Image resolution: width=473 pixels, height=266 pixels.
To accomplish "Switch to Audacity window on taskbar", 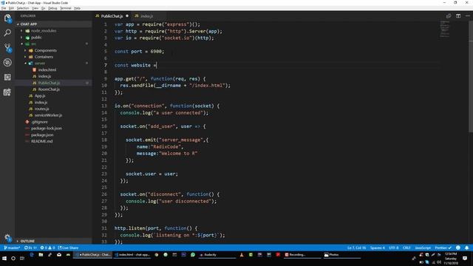I will click(217, 255).
